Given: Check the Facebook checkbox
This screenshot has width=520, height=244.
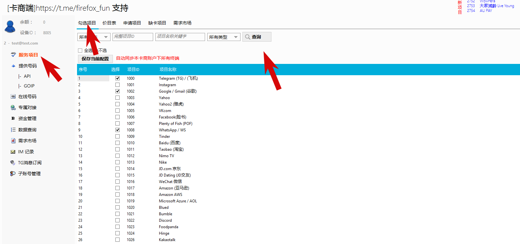Looking at the screenshot, I should (x=118, y=117).
